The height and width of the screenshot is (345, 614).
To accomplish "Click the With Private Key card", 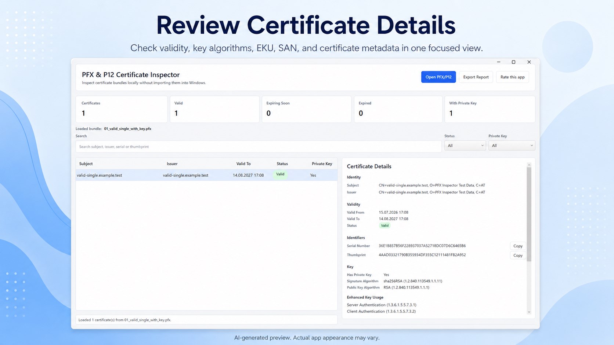I will (490, 109).
